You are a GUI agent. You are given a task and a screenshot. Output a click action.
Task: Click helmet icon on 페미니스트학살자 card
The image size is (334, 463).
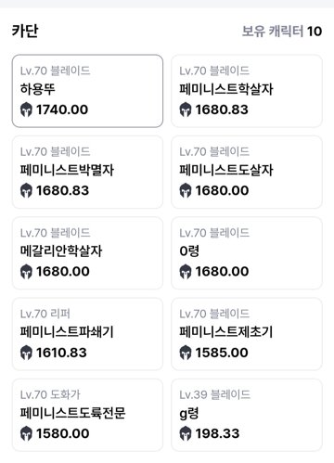click(x=186, y=109)
